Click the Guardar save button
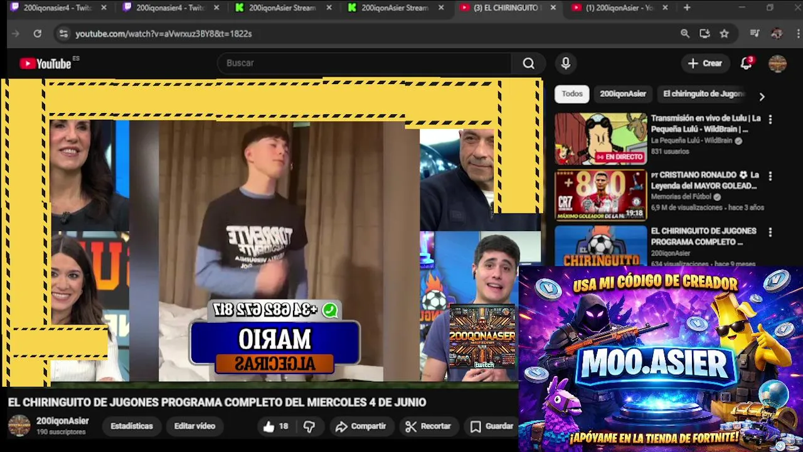This screenshot has width=803, height=452. (492, 427)
